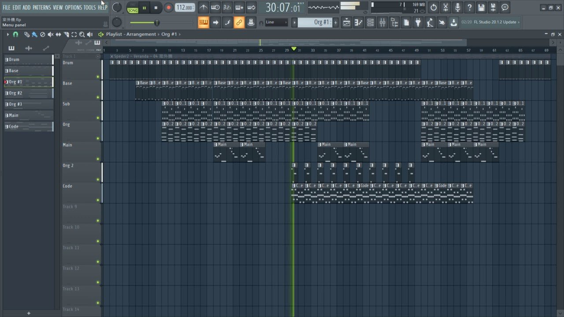Click the render audio export icon
The image size is (564, 317).
click(493, 7)
